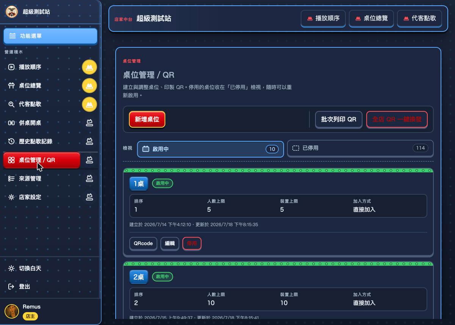Click the site logo avatar at top left
Image resolution: width=455 pixels, height=325 pixels.
(x=12, y=12)
